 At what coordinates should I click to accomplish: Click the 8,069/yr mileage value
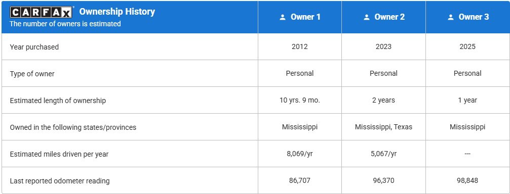(x=299, y=154)
